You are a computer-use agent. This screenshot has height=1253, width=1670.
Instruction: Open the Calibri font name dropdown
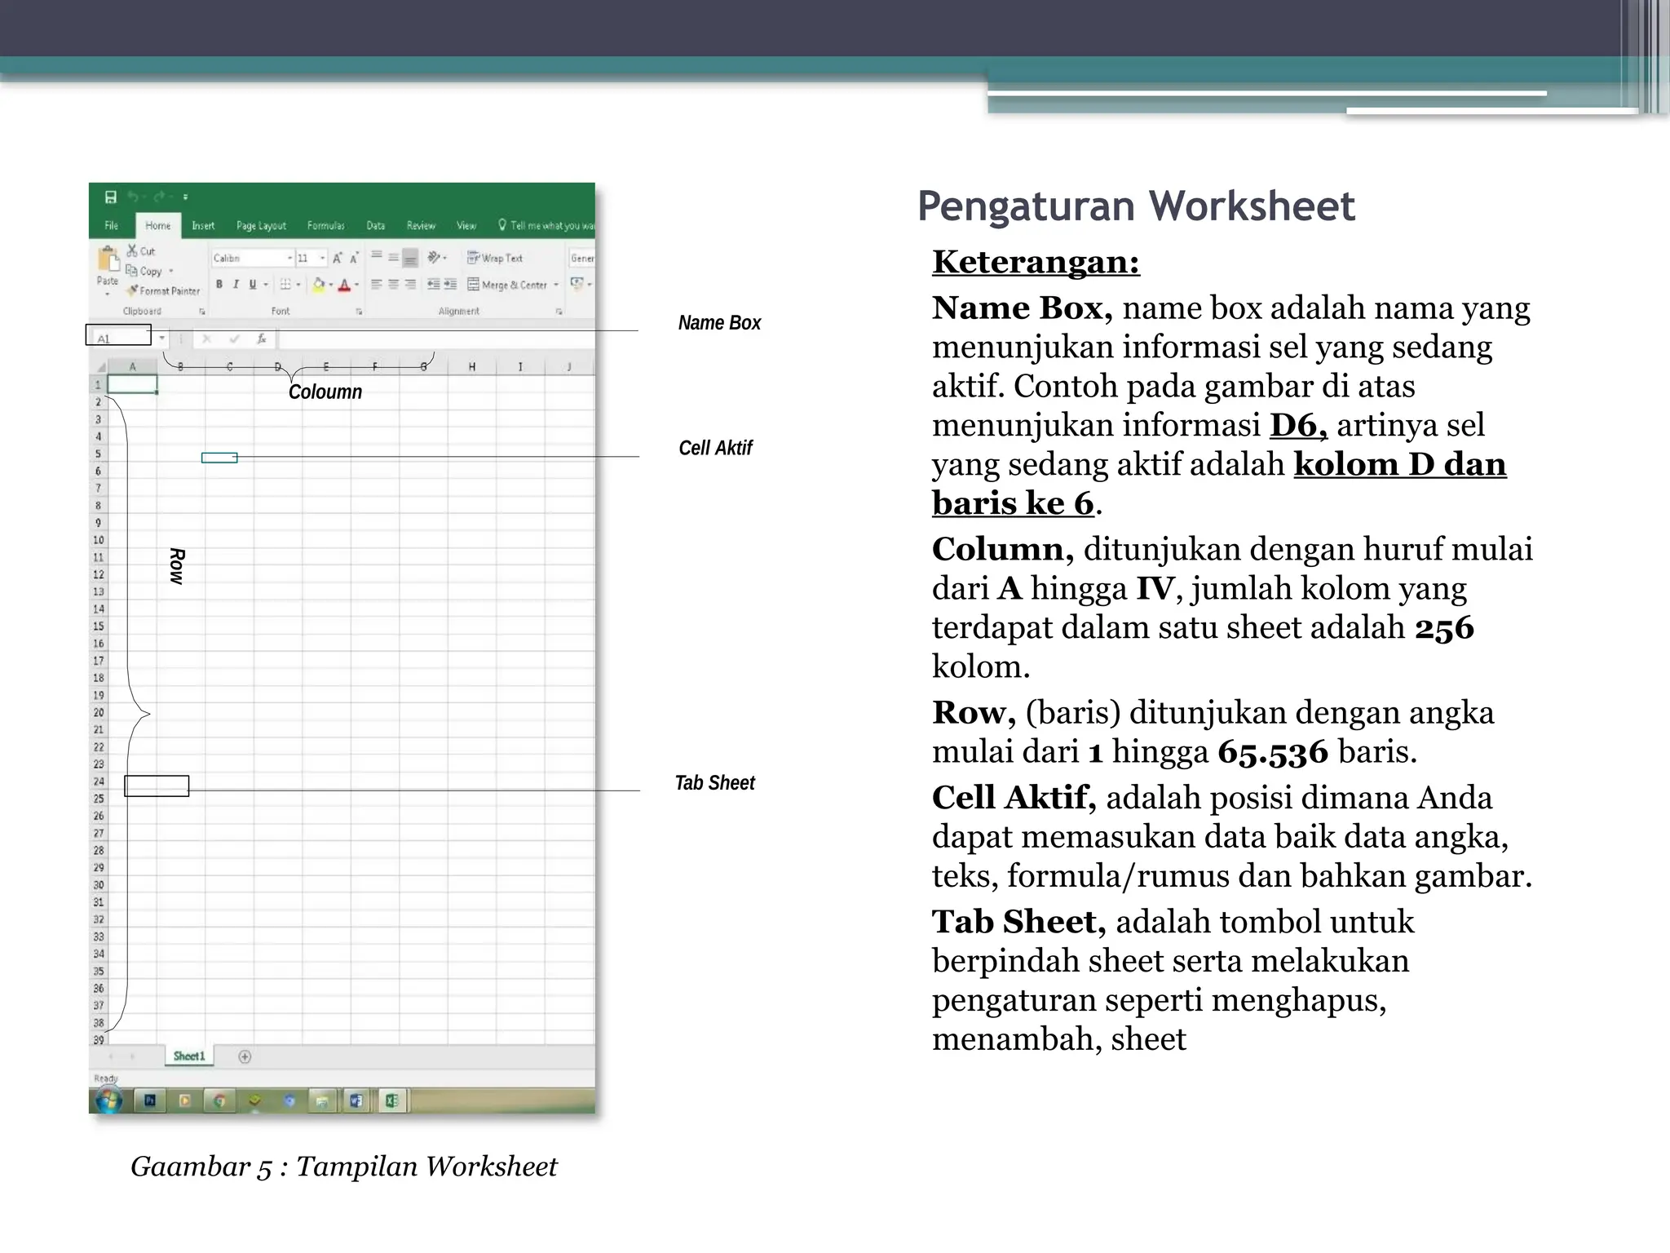pos(289,258)
